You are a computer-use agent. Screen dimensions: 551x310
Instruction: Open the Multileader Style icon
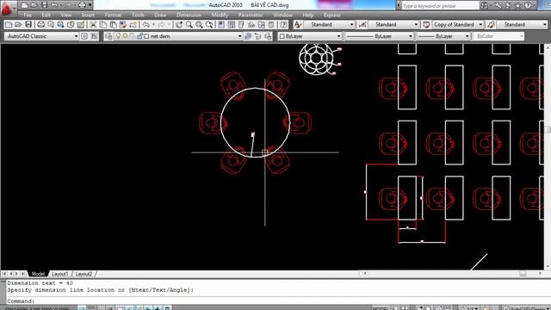tap(491, 25)
